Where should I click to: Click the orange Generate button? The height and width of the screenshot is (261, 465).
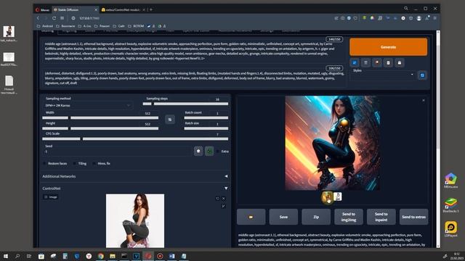tap(388, 46)
